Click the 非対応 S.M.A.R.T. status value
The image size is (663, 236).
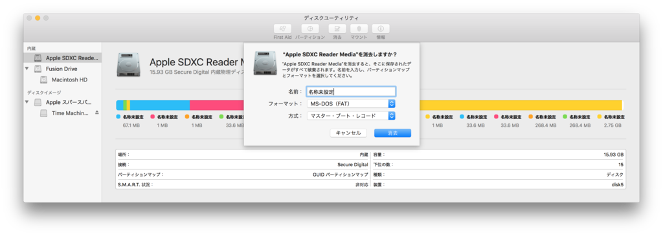coord(361,185)
